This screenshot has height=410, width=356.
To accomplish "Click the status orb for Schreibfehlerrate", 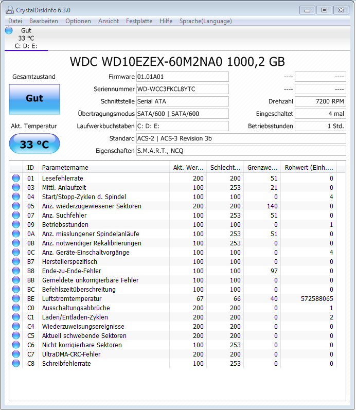I will 16,363.
